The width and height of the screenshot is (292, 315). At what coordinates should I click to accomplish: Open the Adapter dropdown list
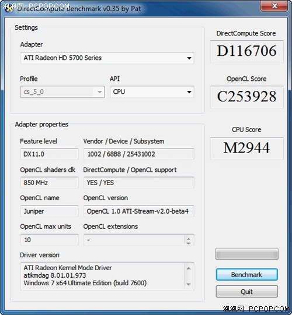point(107,58)
